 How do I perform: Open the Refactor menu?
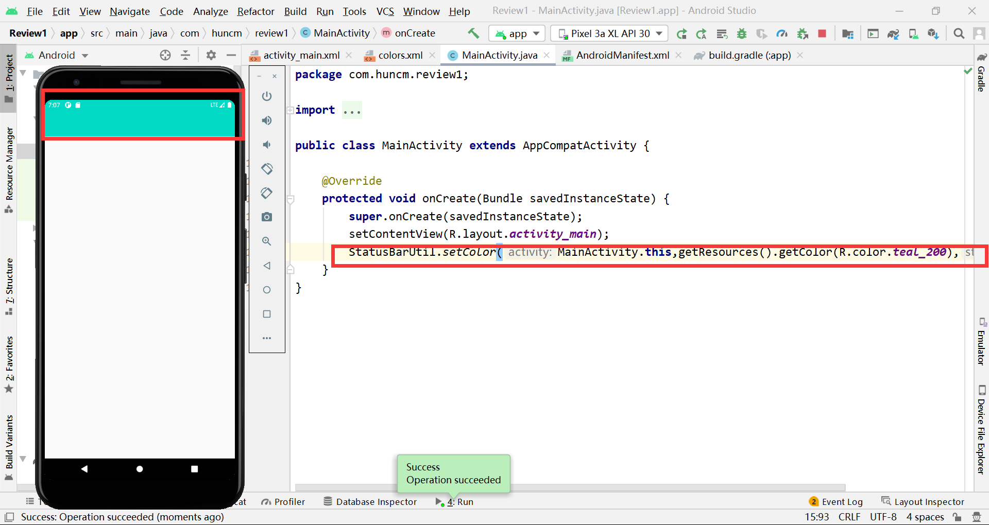(255, 11)
